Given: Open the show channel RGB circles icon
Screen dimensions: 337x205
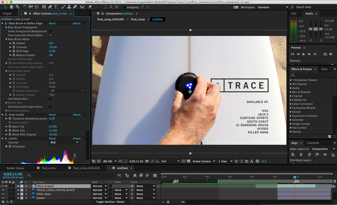Looking at the screenshot, I should pyautogui.click(x=157, y=161).
